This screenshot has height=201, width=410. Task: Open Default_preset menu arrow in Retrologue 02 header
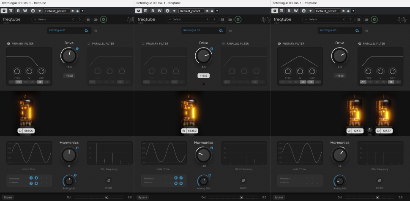point(219,11)
